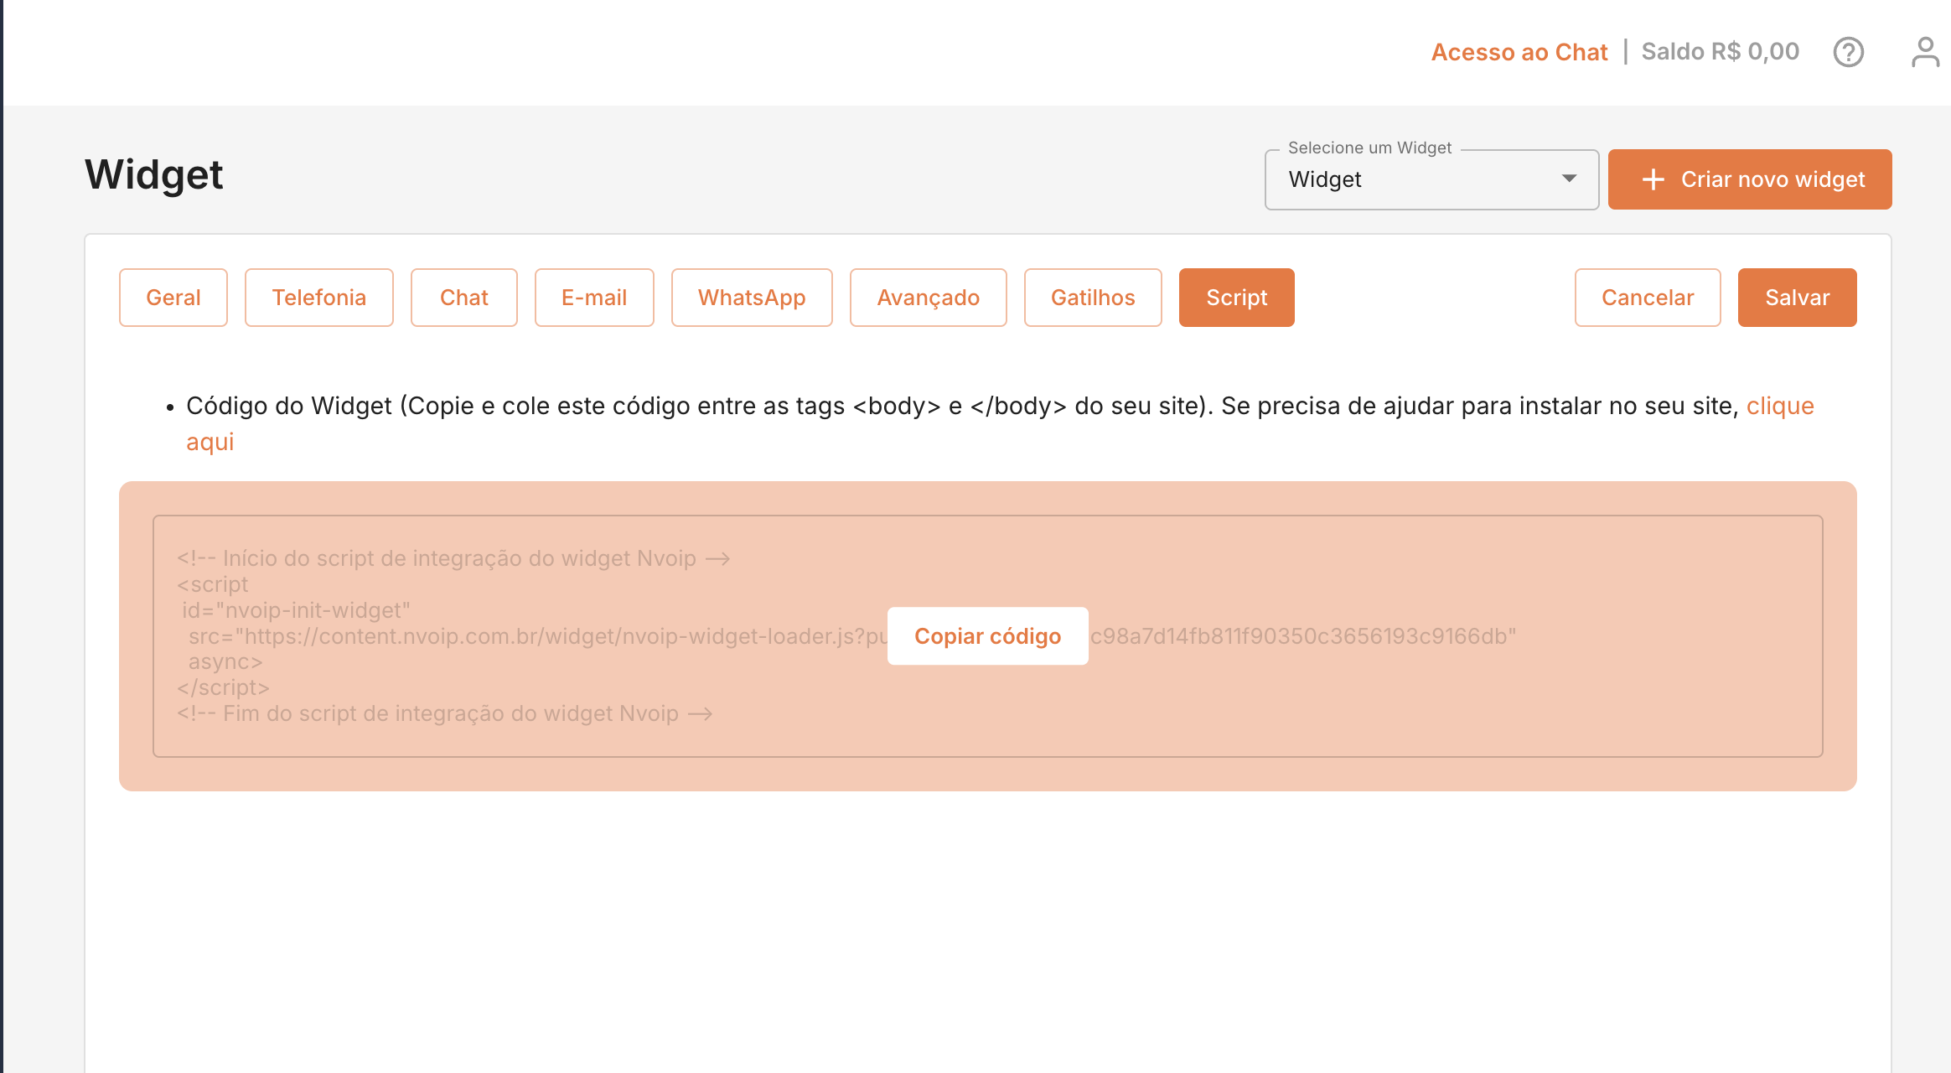Open the Telefonia tab
This screenshot has width=1951, height=1073.
318,298
